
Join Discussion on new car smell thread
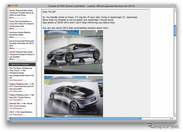[17, 91]
